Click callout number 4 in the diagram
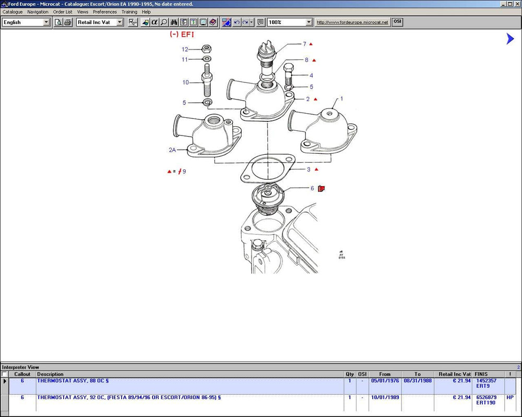Image resolution: width=522 pixels, height=417 pixels. point(311,76)
